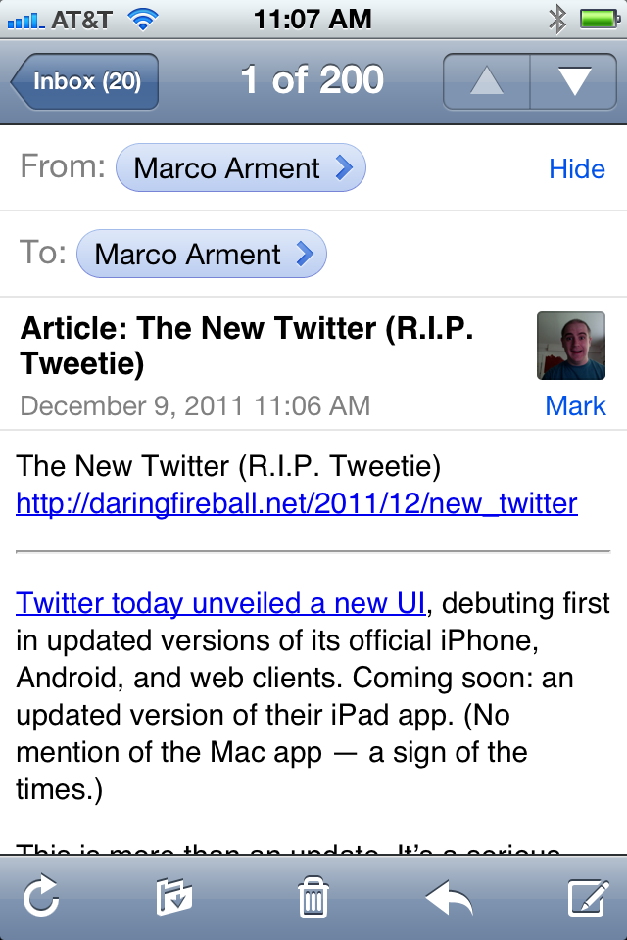Viewport: 627px width, 940px height.
Task: Go back to Inbox (20)
Action: pos(85,81)
